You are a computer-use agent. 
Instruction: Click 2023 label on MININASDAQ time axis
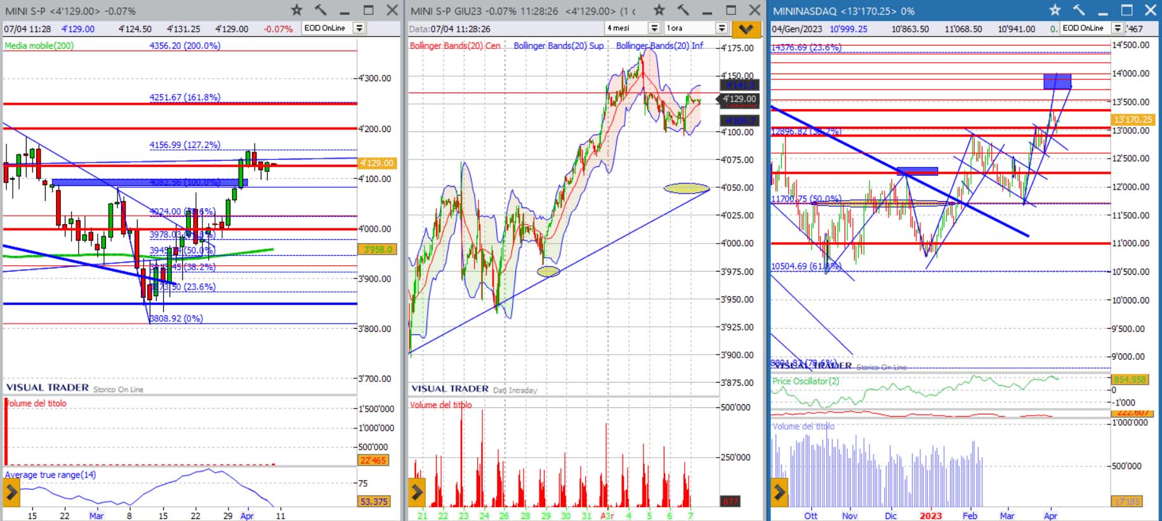point(931,516)
